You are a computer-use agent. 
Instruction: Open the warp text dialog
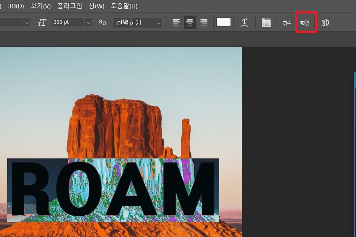(x=244, y=23)
